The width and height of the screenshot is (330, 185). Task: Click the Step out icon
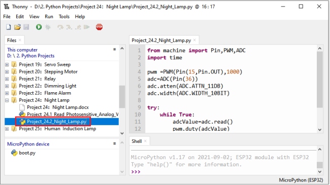click(x=78, y=27)
